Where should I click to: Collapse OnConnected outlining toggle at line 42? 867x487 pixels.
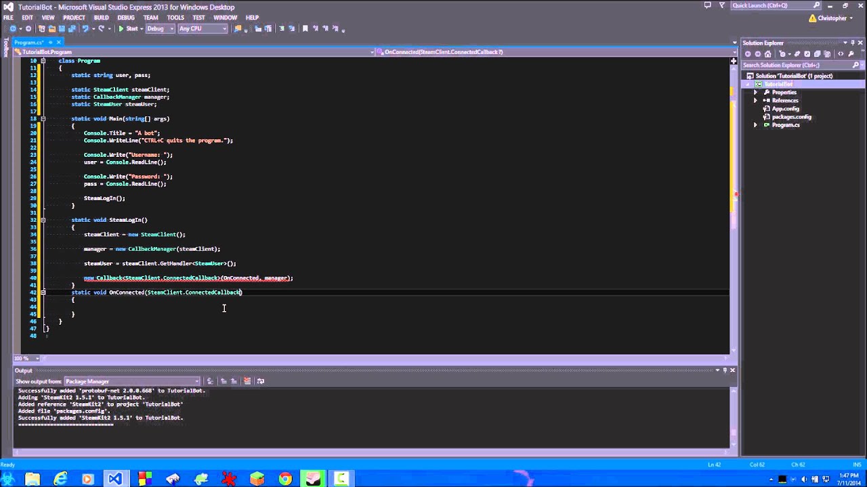(43, 292)
